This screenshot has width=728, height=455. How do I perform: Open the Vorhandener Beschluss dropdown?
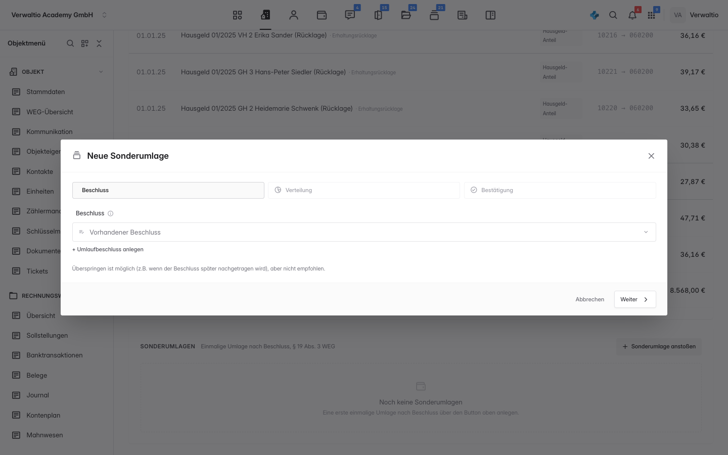click(364, 232)
